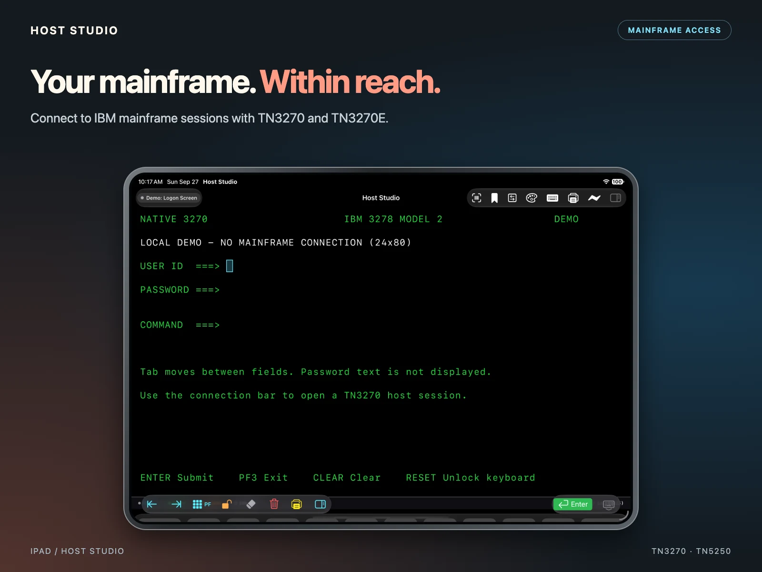The height and width of the screenshot is (572, 762).
Task: Click the yellow printer icon
Action: (296, 504)
